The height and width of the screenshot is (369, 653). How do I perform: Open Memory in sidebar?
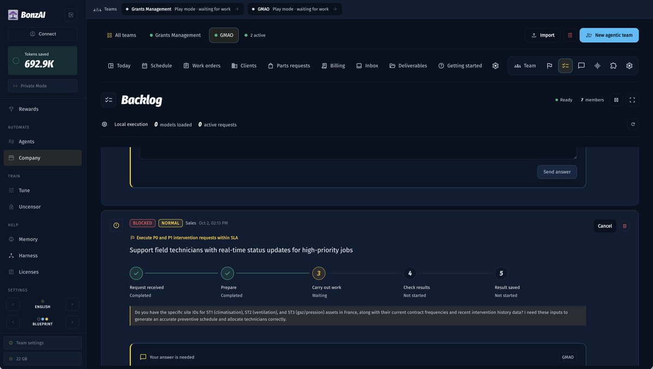click(x=42, y=239)
